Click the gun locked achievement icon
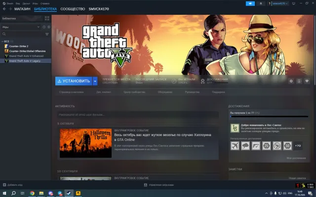 [x=256, y=146]
